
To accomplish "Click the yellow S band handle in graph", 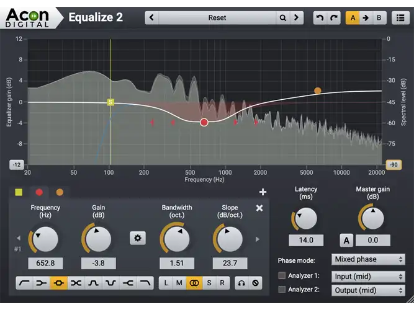I will click(x=110, y=102).
